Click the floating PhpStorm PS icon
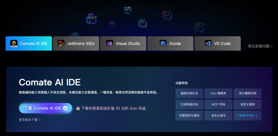This screenshot has height=136, width=278. pos(112,24)
